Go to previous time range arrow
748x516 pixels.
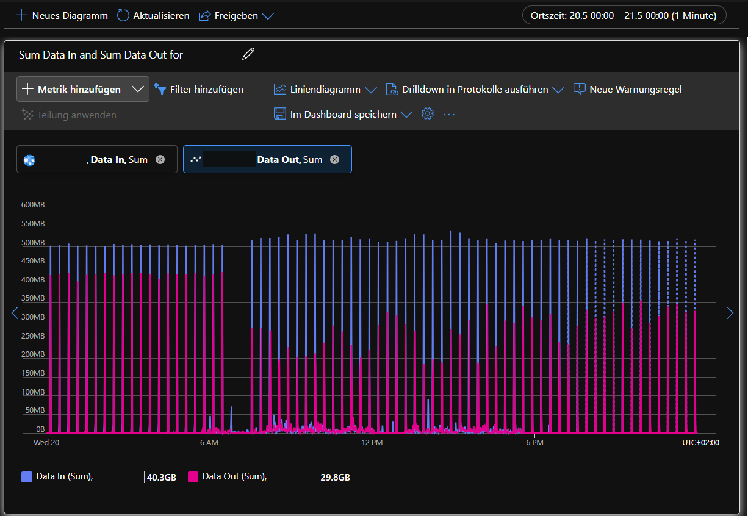point(15,313)
